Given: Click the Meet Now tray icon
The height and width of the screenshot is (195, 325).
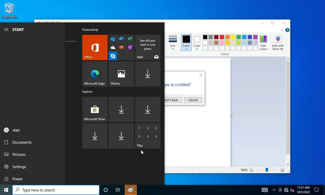Looking at the screenshot, I should coord(280,190).
